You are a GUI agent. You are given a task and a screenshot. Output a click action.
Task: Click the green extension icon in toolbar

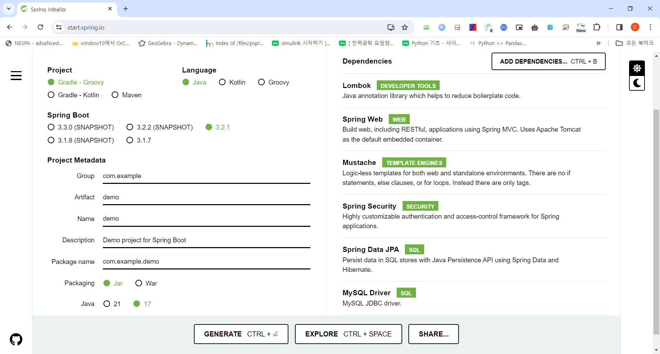(426, 27)
